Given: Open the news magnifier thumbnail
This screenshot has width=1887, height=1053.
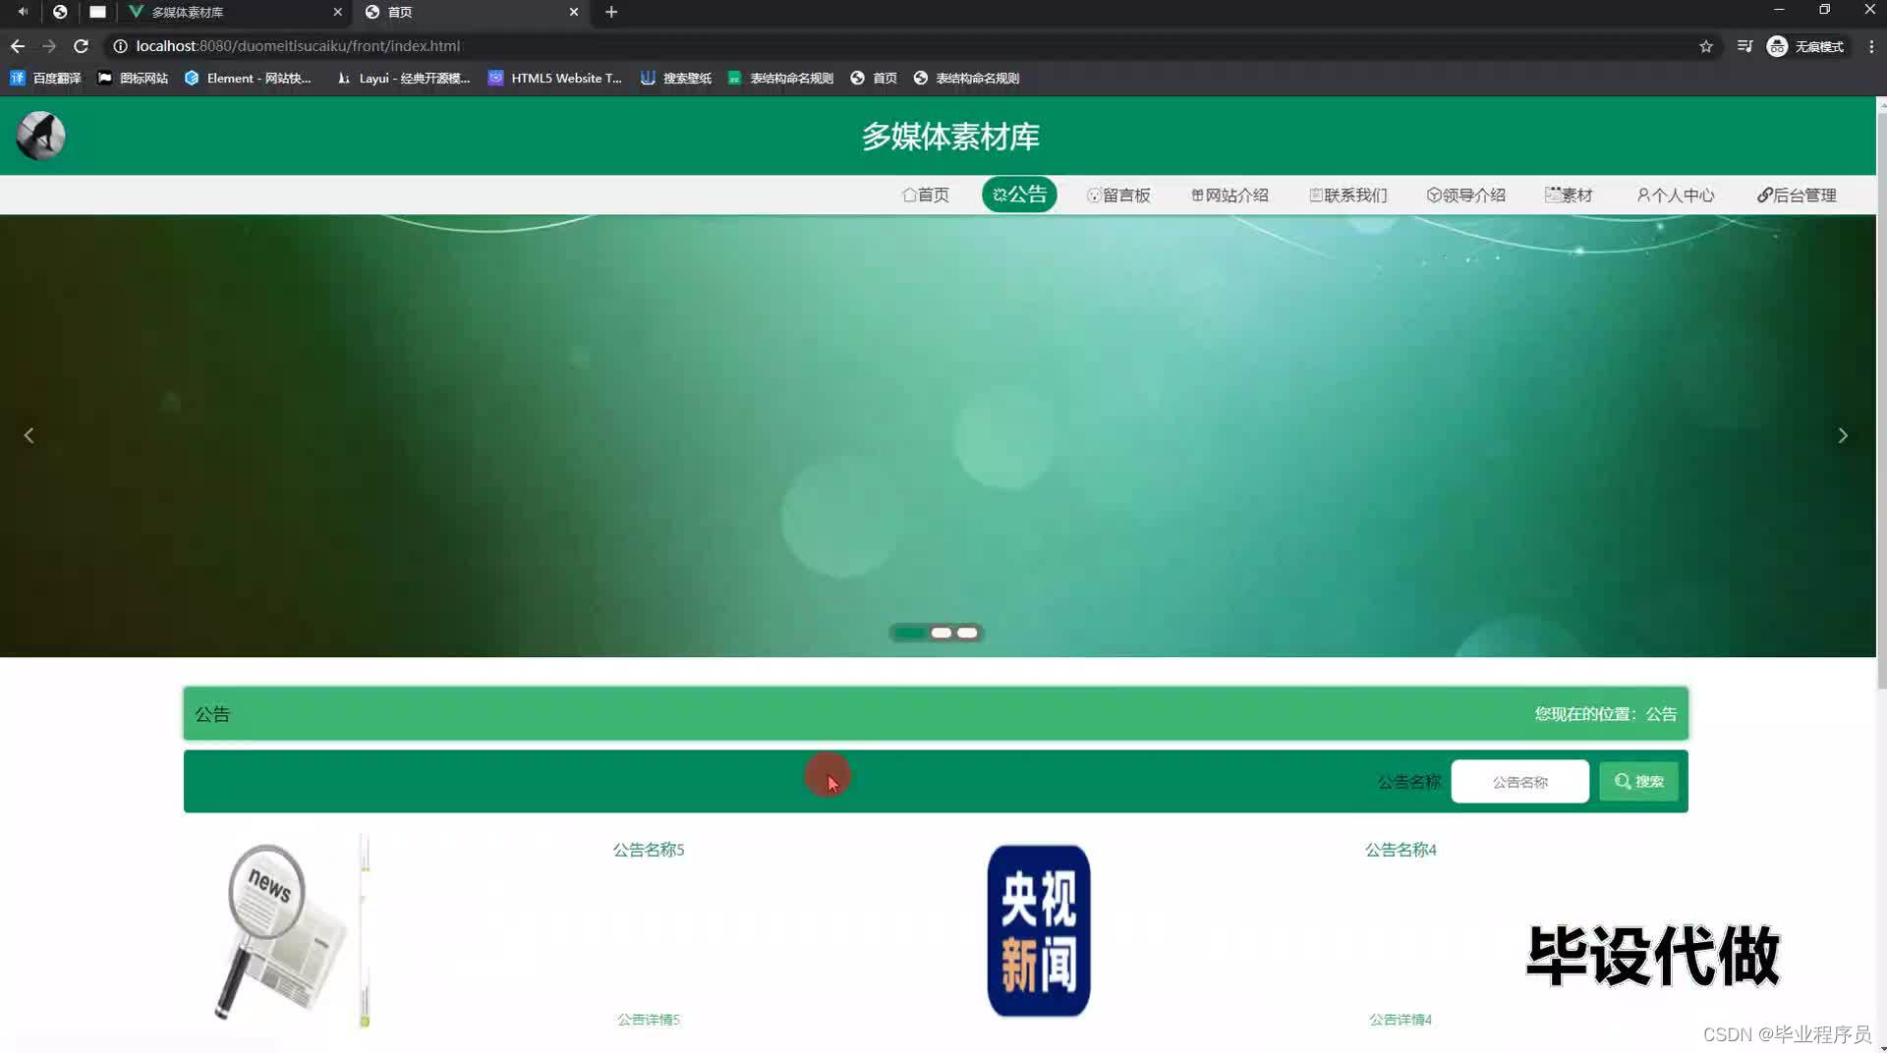Looking at the screenshot, I should [281, 932].
